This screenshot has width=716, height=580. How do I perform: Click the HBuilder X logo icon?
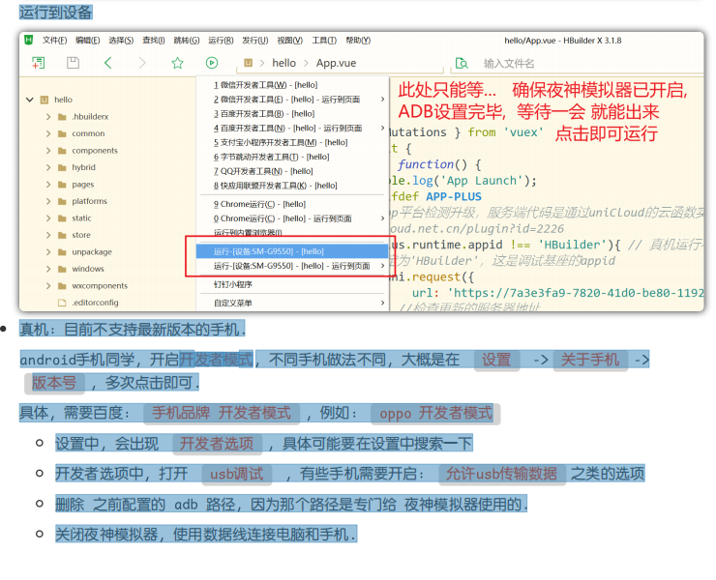(28, 41)
